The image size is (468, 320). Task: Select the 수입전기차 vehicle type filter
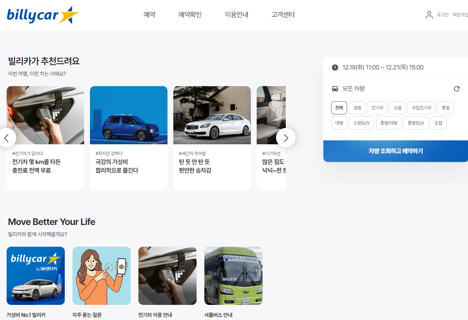pos(421,108)
